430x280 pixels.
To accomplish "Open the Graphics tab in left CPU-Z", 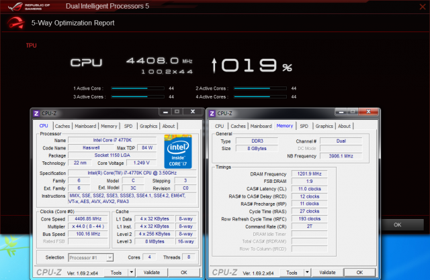I will pyautogui.click(x=148, y=126).
